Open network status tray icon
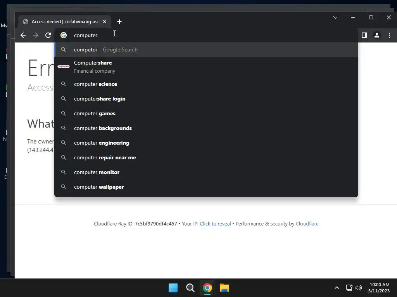 (x=349, y=288)
